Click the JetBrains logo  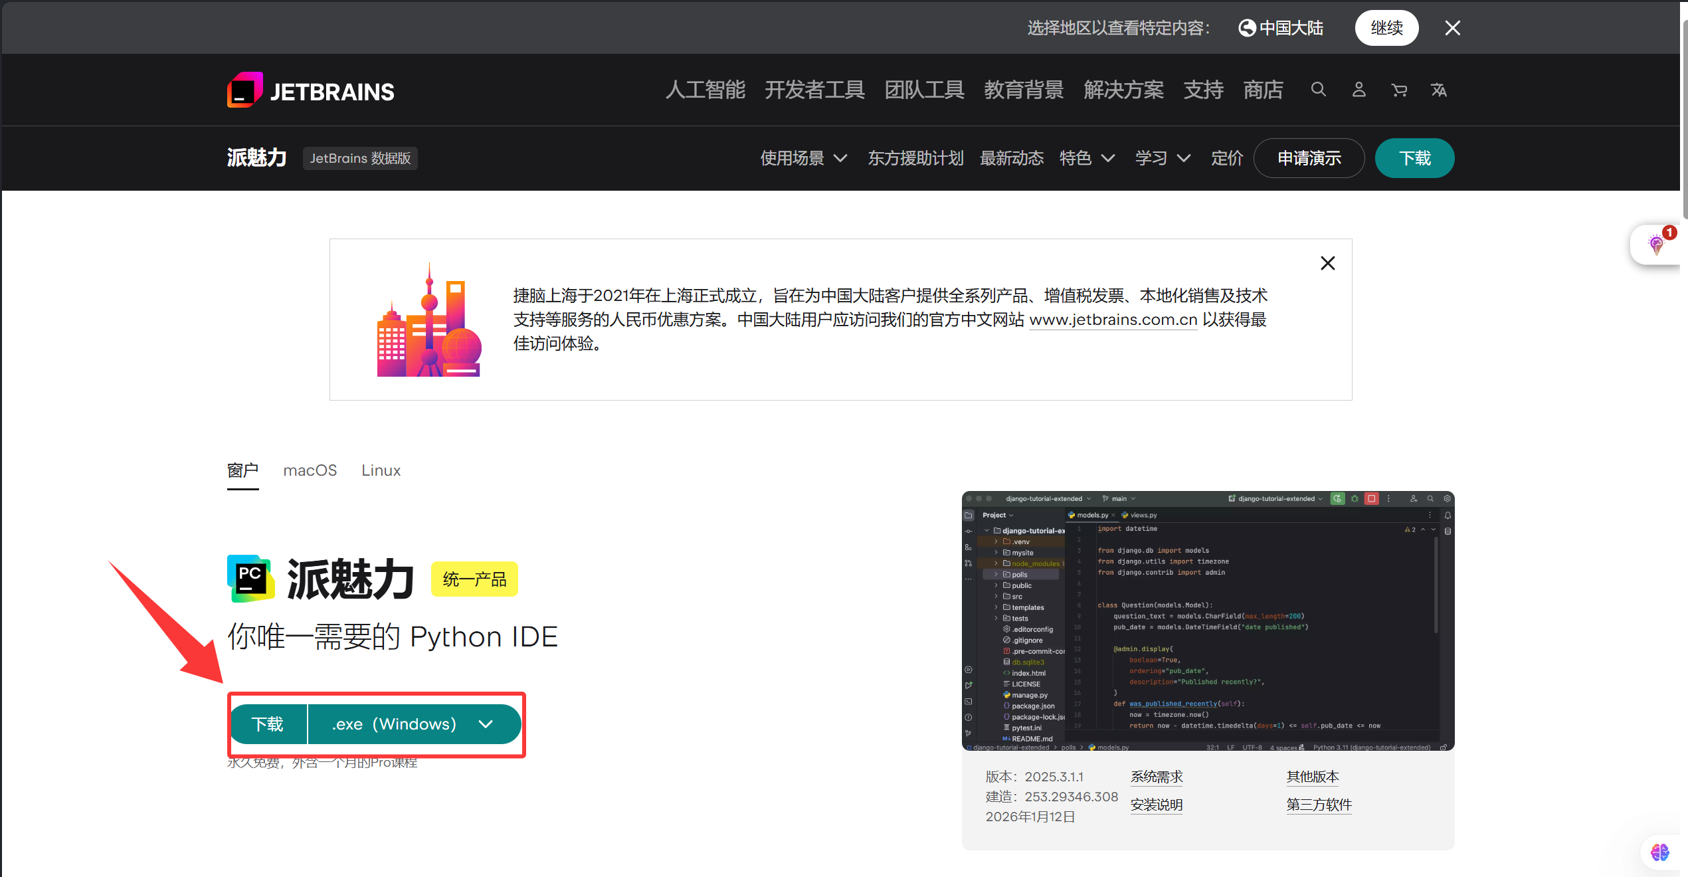pyautogui.click(x=311, y=90)
